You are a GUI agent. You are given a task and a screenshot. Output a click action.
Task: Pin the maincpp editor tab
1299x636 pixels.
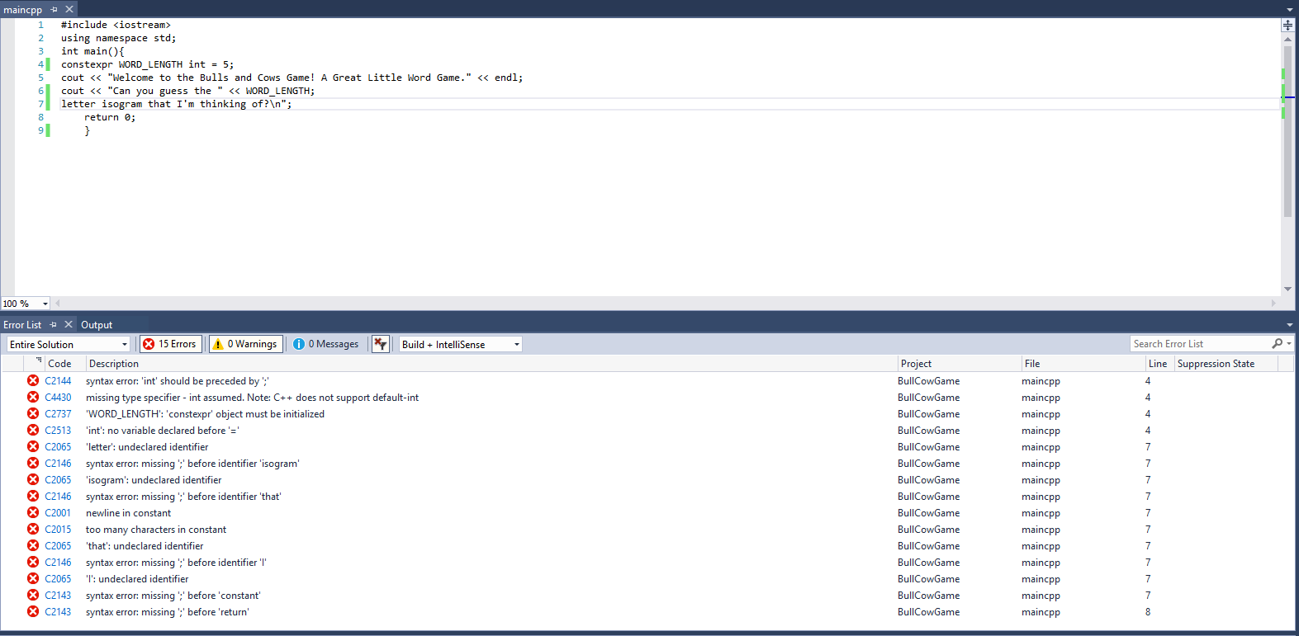(55, 9)
